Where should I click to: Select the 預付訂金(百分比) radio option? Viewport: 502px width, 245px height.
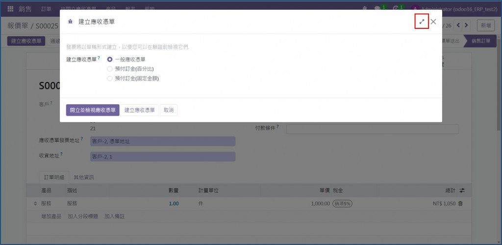110,68
